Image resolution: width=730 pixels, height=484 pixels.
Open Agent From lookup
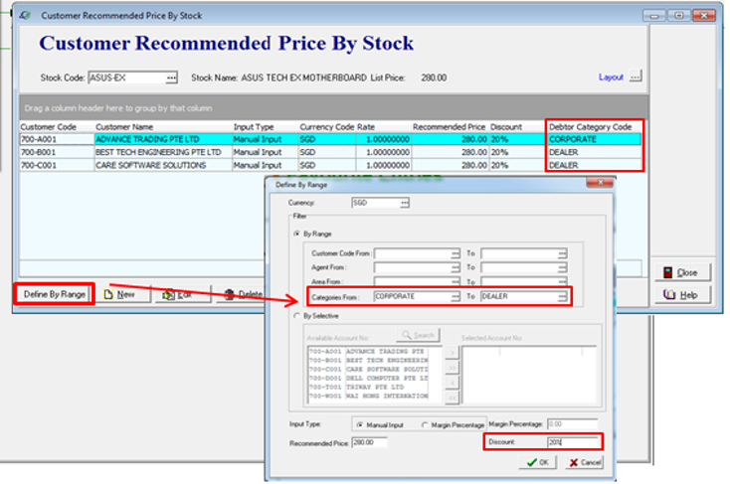point(456,267)
